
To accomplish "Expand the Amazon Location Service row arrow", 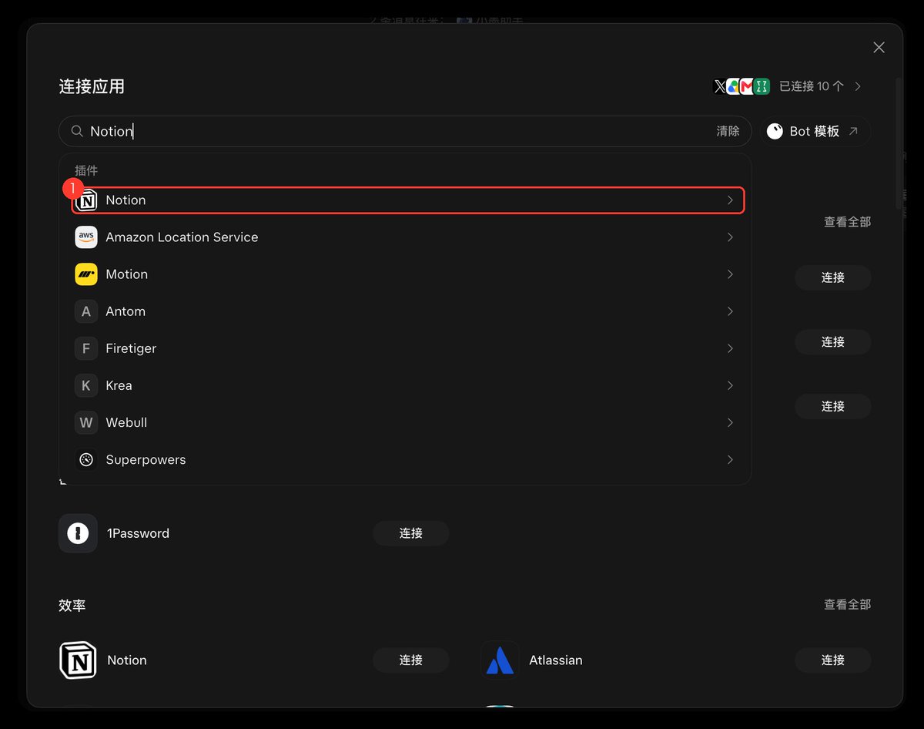I will click(x=730, y=237).
